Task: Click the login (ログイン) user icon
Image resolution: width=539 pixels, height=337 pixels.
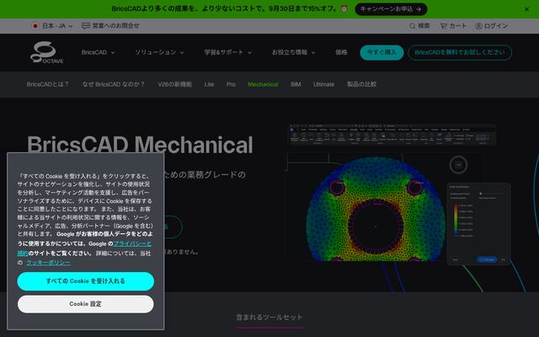Action: point(478,26)
